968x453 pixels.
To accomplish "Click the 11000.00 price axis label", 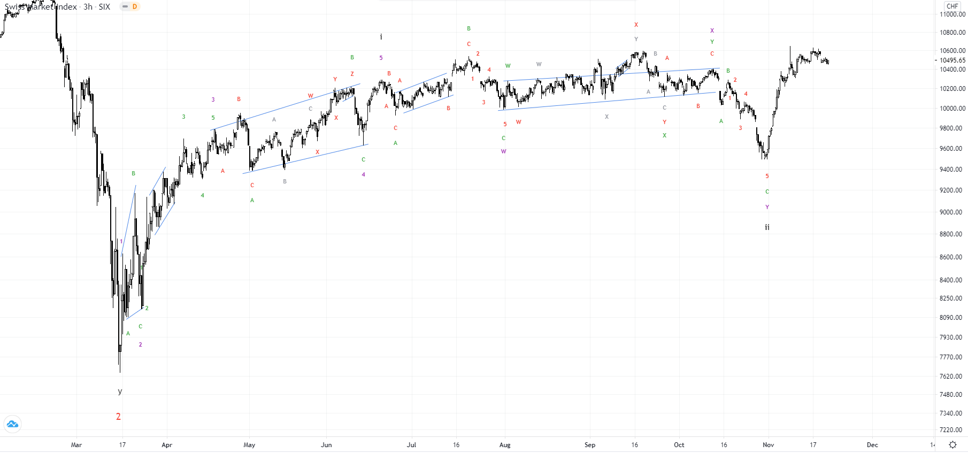I will (x=952, y=14).
